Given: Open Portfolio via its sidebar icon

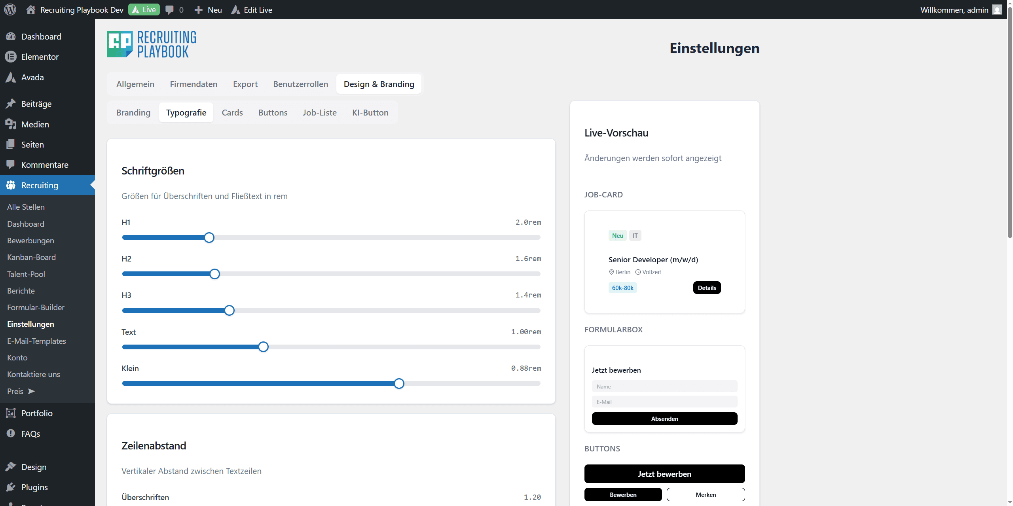Looking at the screenshot, I should 11,413.
